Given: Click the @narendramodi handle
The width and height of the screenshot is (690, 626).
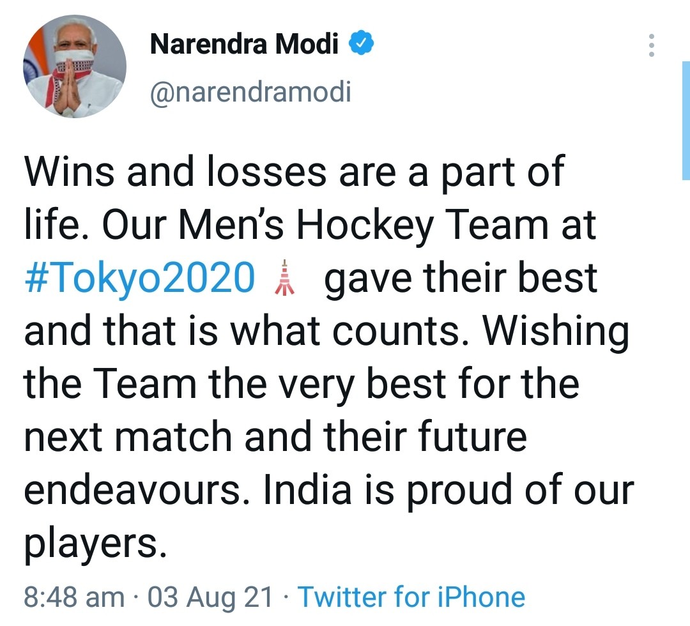Looking at the screenshot, I should coord(250,93).
